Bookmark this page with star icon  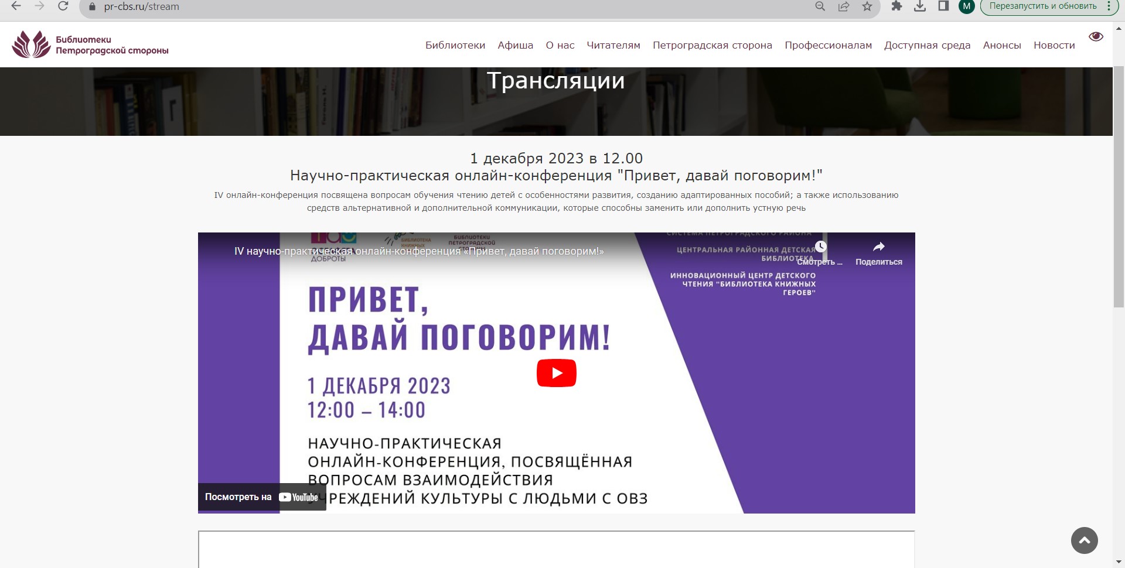coord(867,6)
